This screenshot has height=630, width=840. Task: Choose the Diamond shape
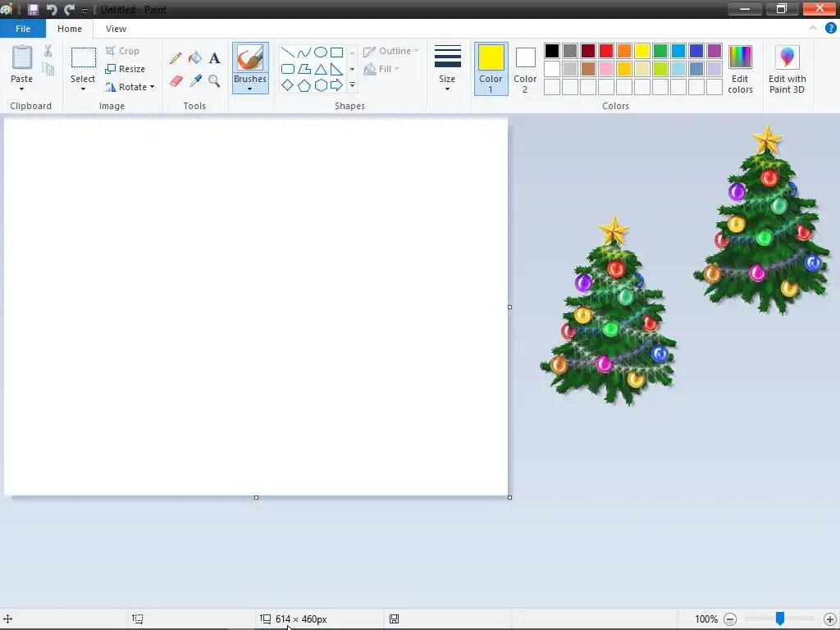[x=288, y=85]
